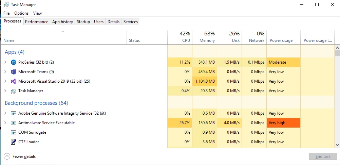Viewport: 340px width, 165px height.
Task: Select the Microsoft Teams icon
Action: pos(14,72)
